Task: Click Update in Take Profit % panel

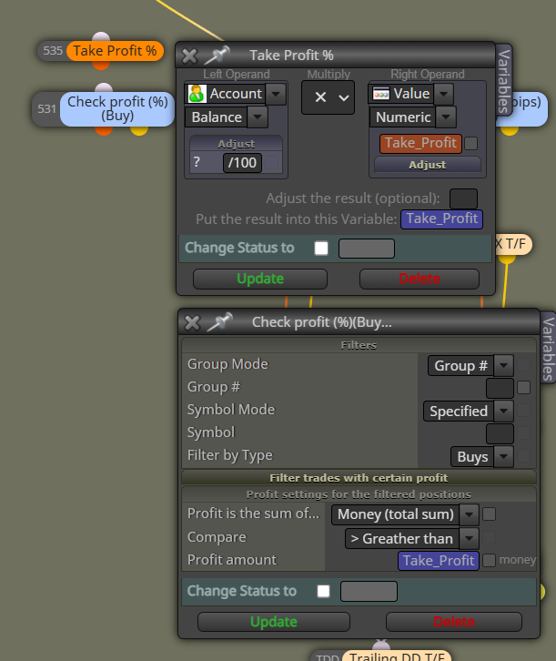Action: tap(260, 279)
